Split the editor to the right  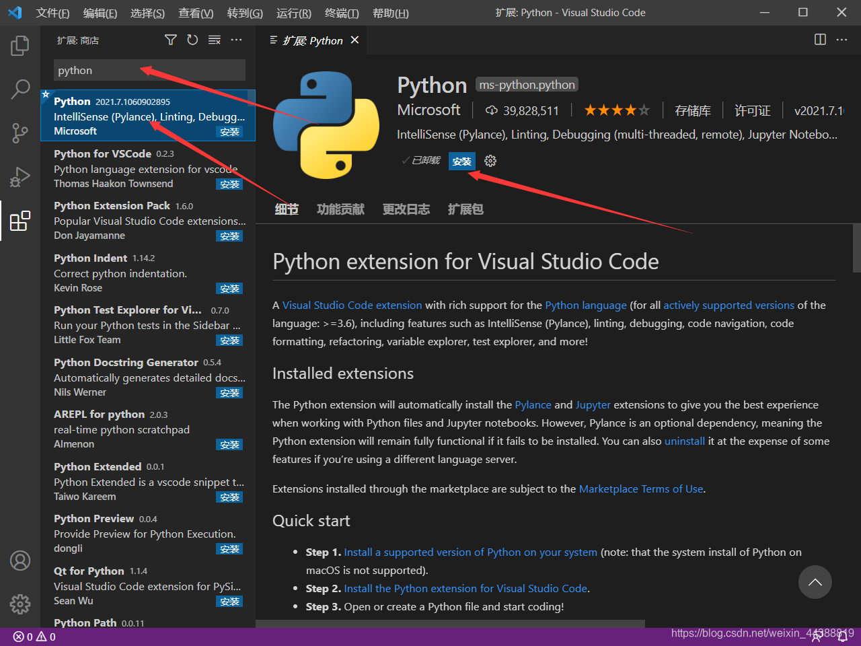(x=820, y=40)
